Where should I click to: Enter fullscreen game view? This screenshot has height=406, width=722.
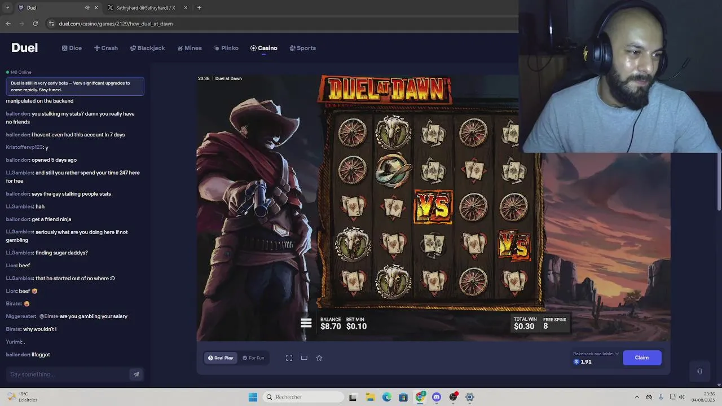(289, 358)
